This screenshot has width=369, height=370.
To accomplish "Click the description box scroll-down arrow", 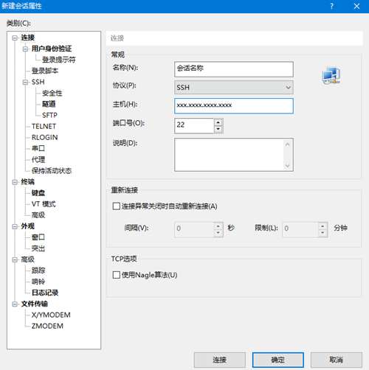I will pos(287,165).
